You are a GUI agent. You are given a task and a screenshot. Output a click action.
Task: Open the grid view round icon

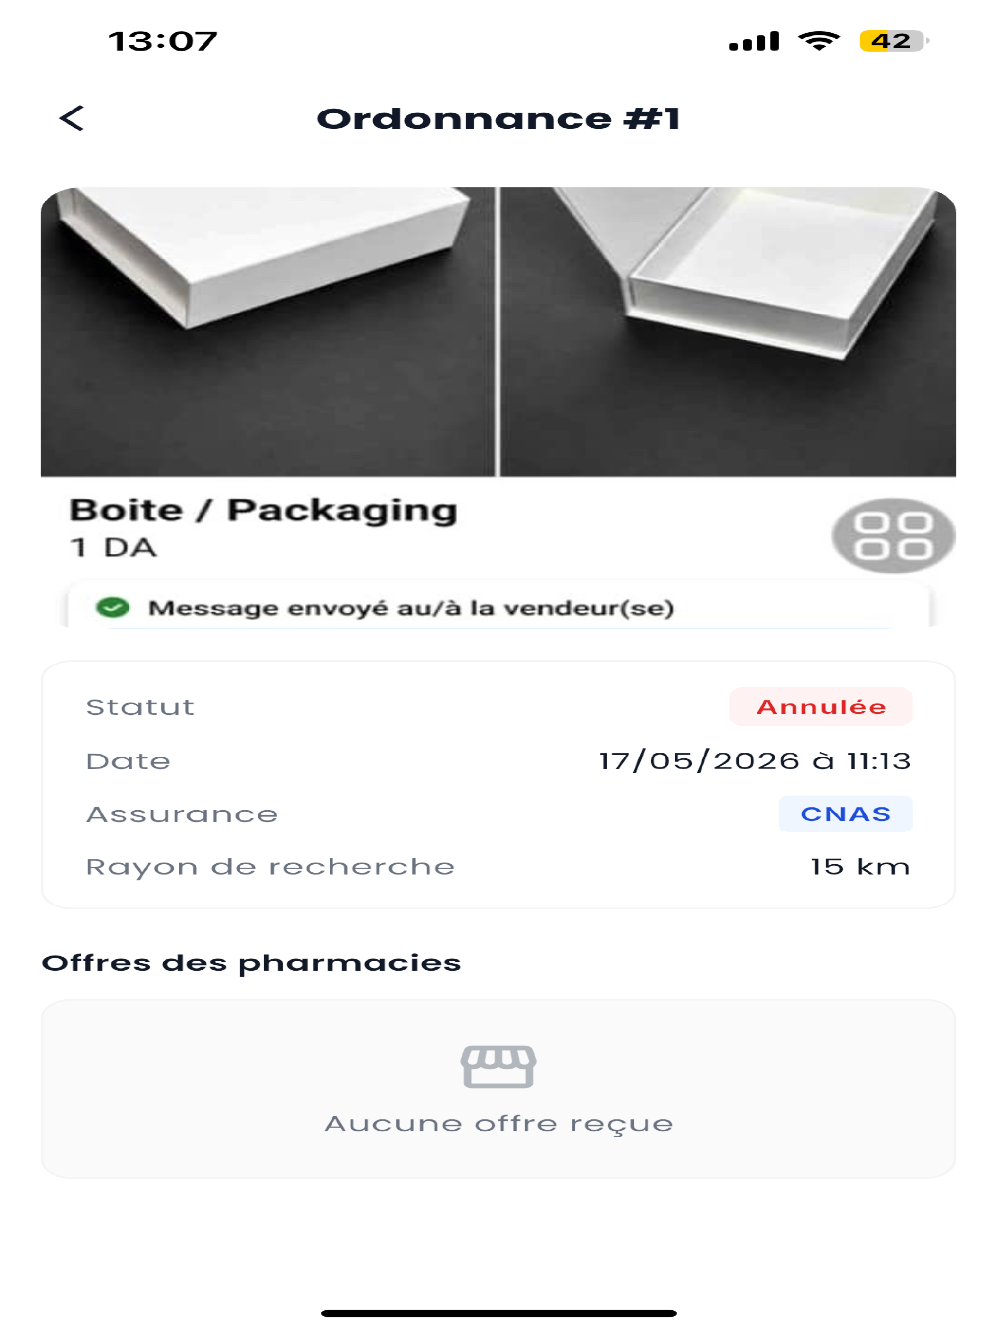click(894, 535)
